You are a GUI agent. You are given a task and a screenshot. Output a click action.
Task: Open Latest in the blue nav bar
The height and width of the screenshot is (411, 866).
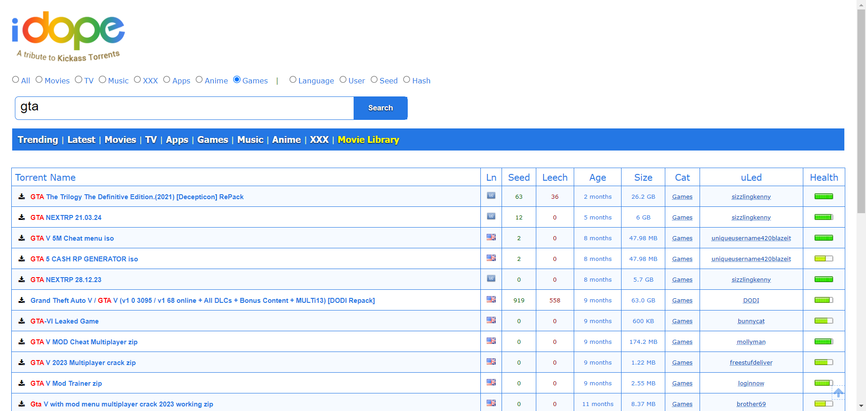[x=81, y=140]
